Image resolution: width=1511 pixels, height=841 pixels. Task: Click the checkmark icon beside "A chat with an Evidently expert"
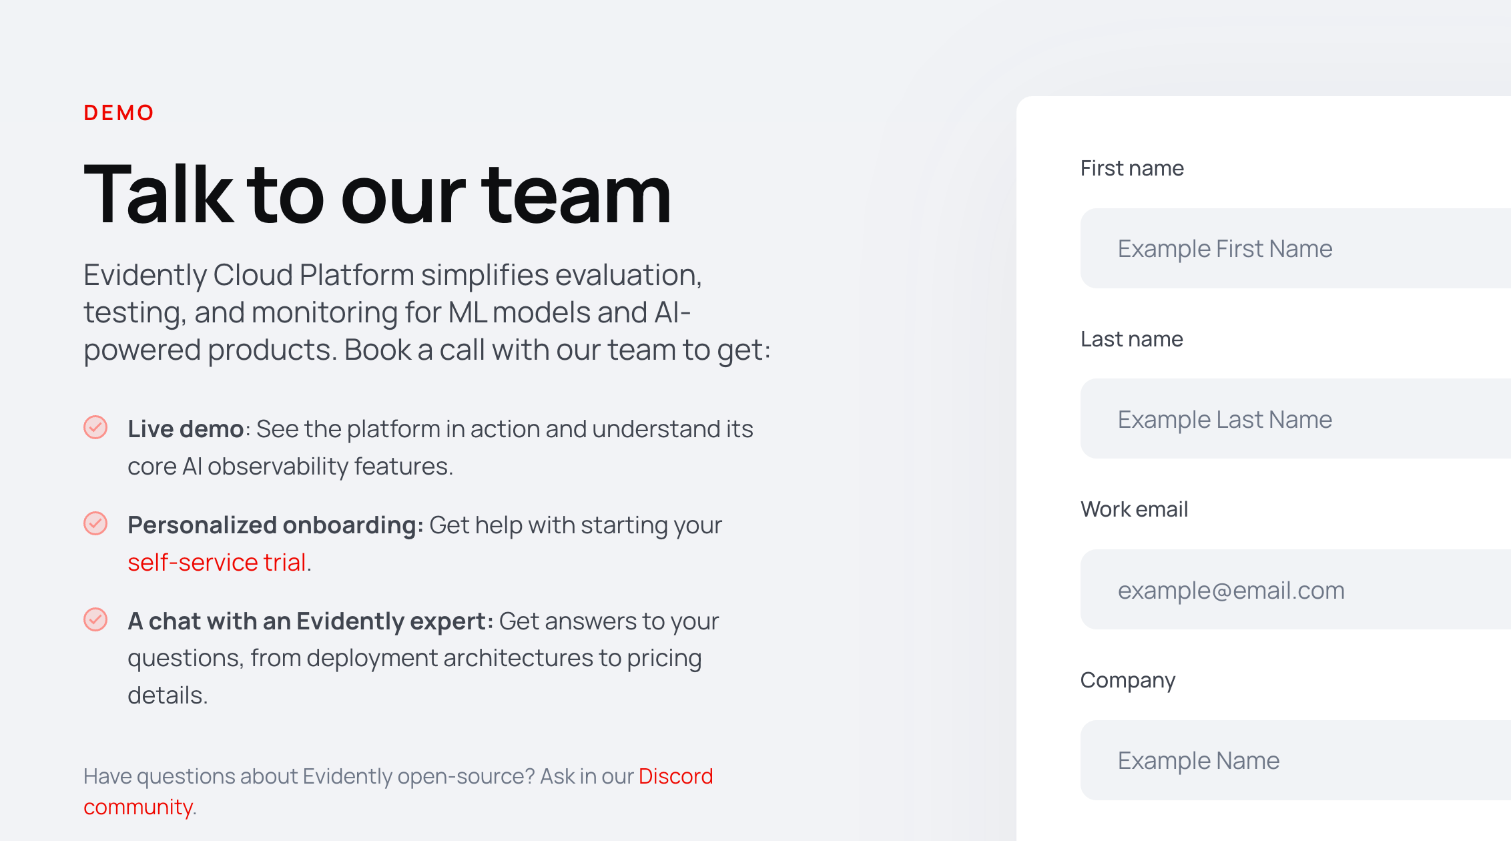97,620
